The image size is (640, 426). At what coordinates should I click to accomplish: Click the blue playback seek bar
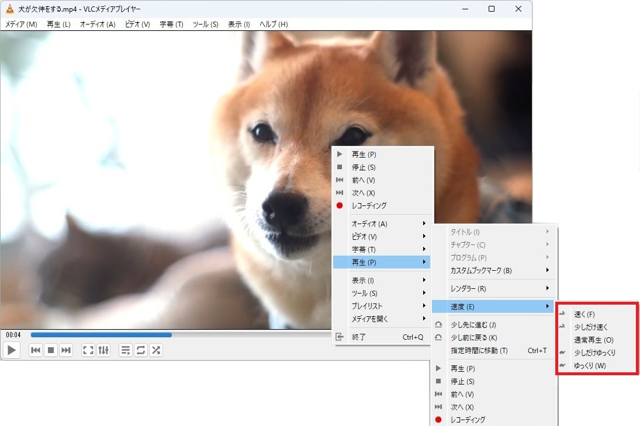[x=101, y=335]
